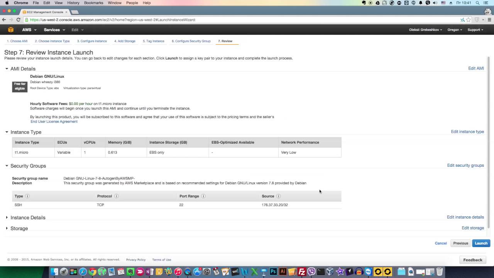Open Viber from the dock

coord(311,272)
